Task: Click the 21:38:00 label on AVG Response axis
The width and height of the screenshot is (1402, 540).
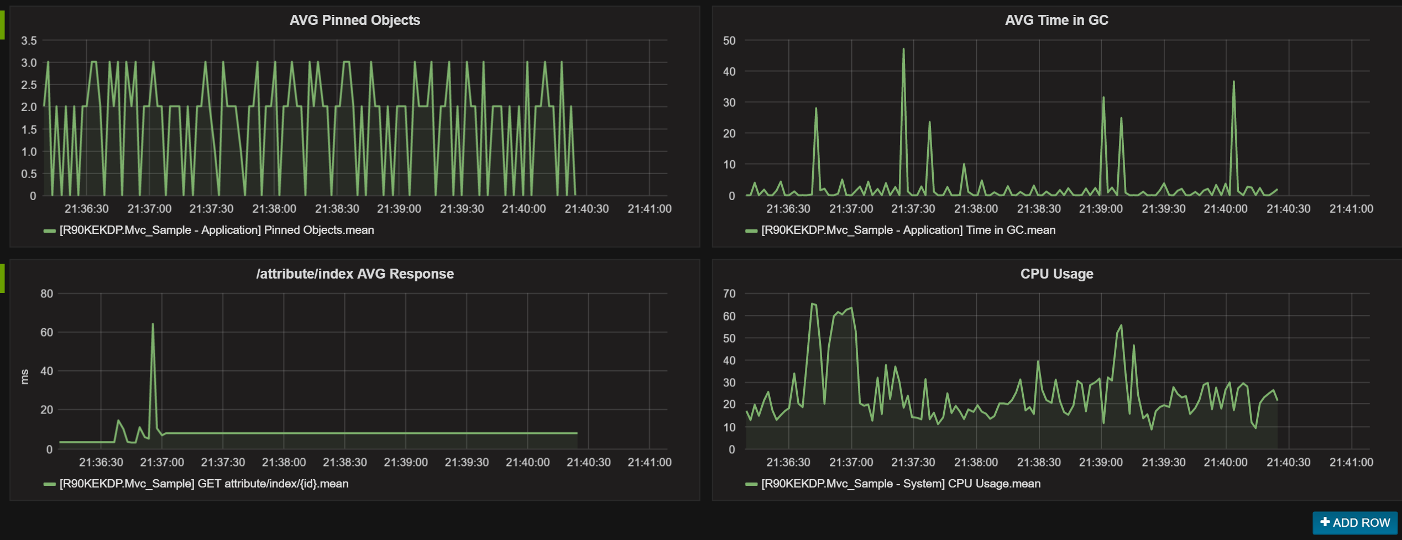Action: 284,462
